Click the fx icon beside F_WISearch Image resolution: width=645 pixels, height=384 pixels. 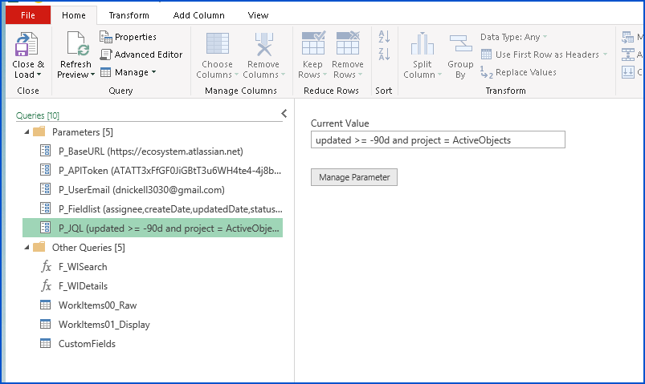click(x=46, y=266)
